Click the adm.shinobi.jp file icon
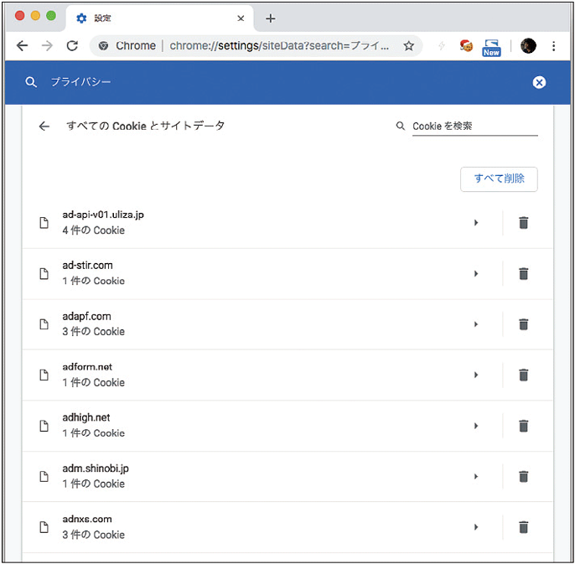This screenshot has height=564, width=575. tap(44, 476)
